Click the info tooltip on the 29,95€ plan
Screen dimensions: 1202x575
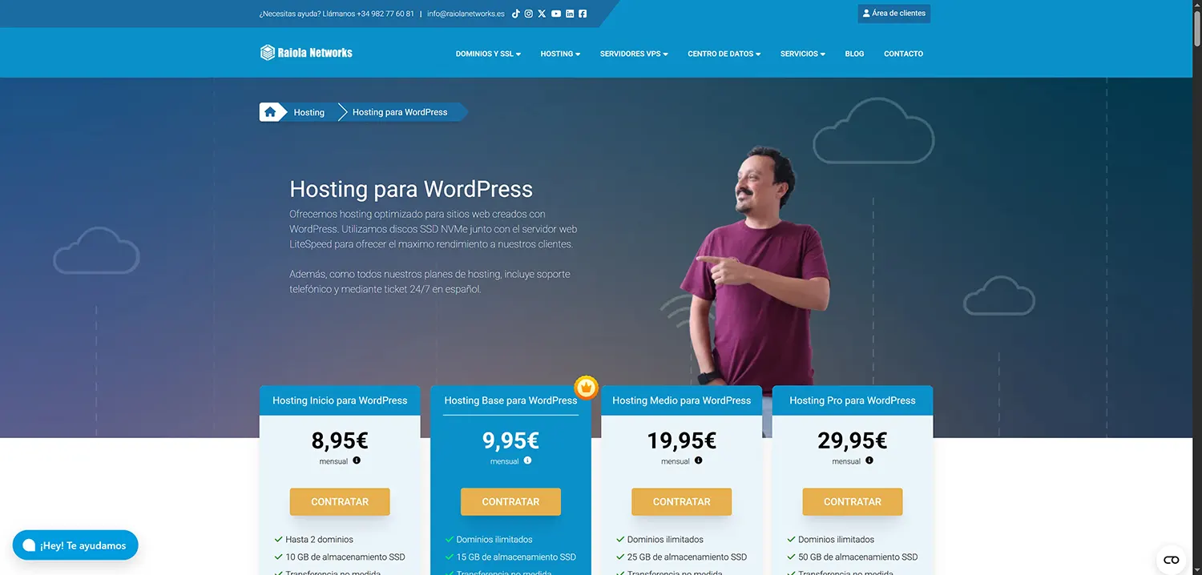point(869,460)
